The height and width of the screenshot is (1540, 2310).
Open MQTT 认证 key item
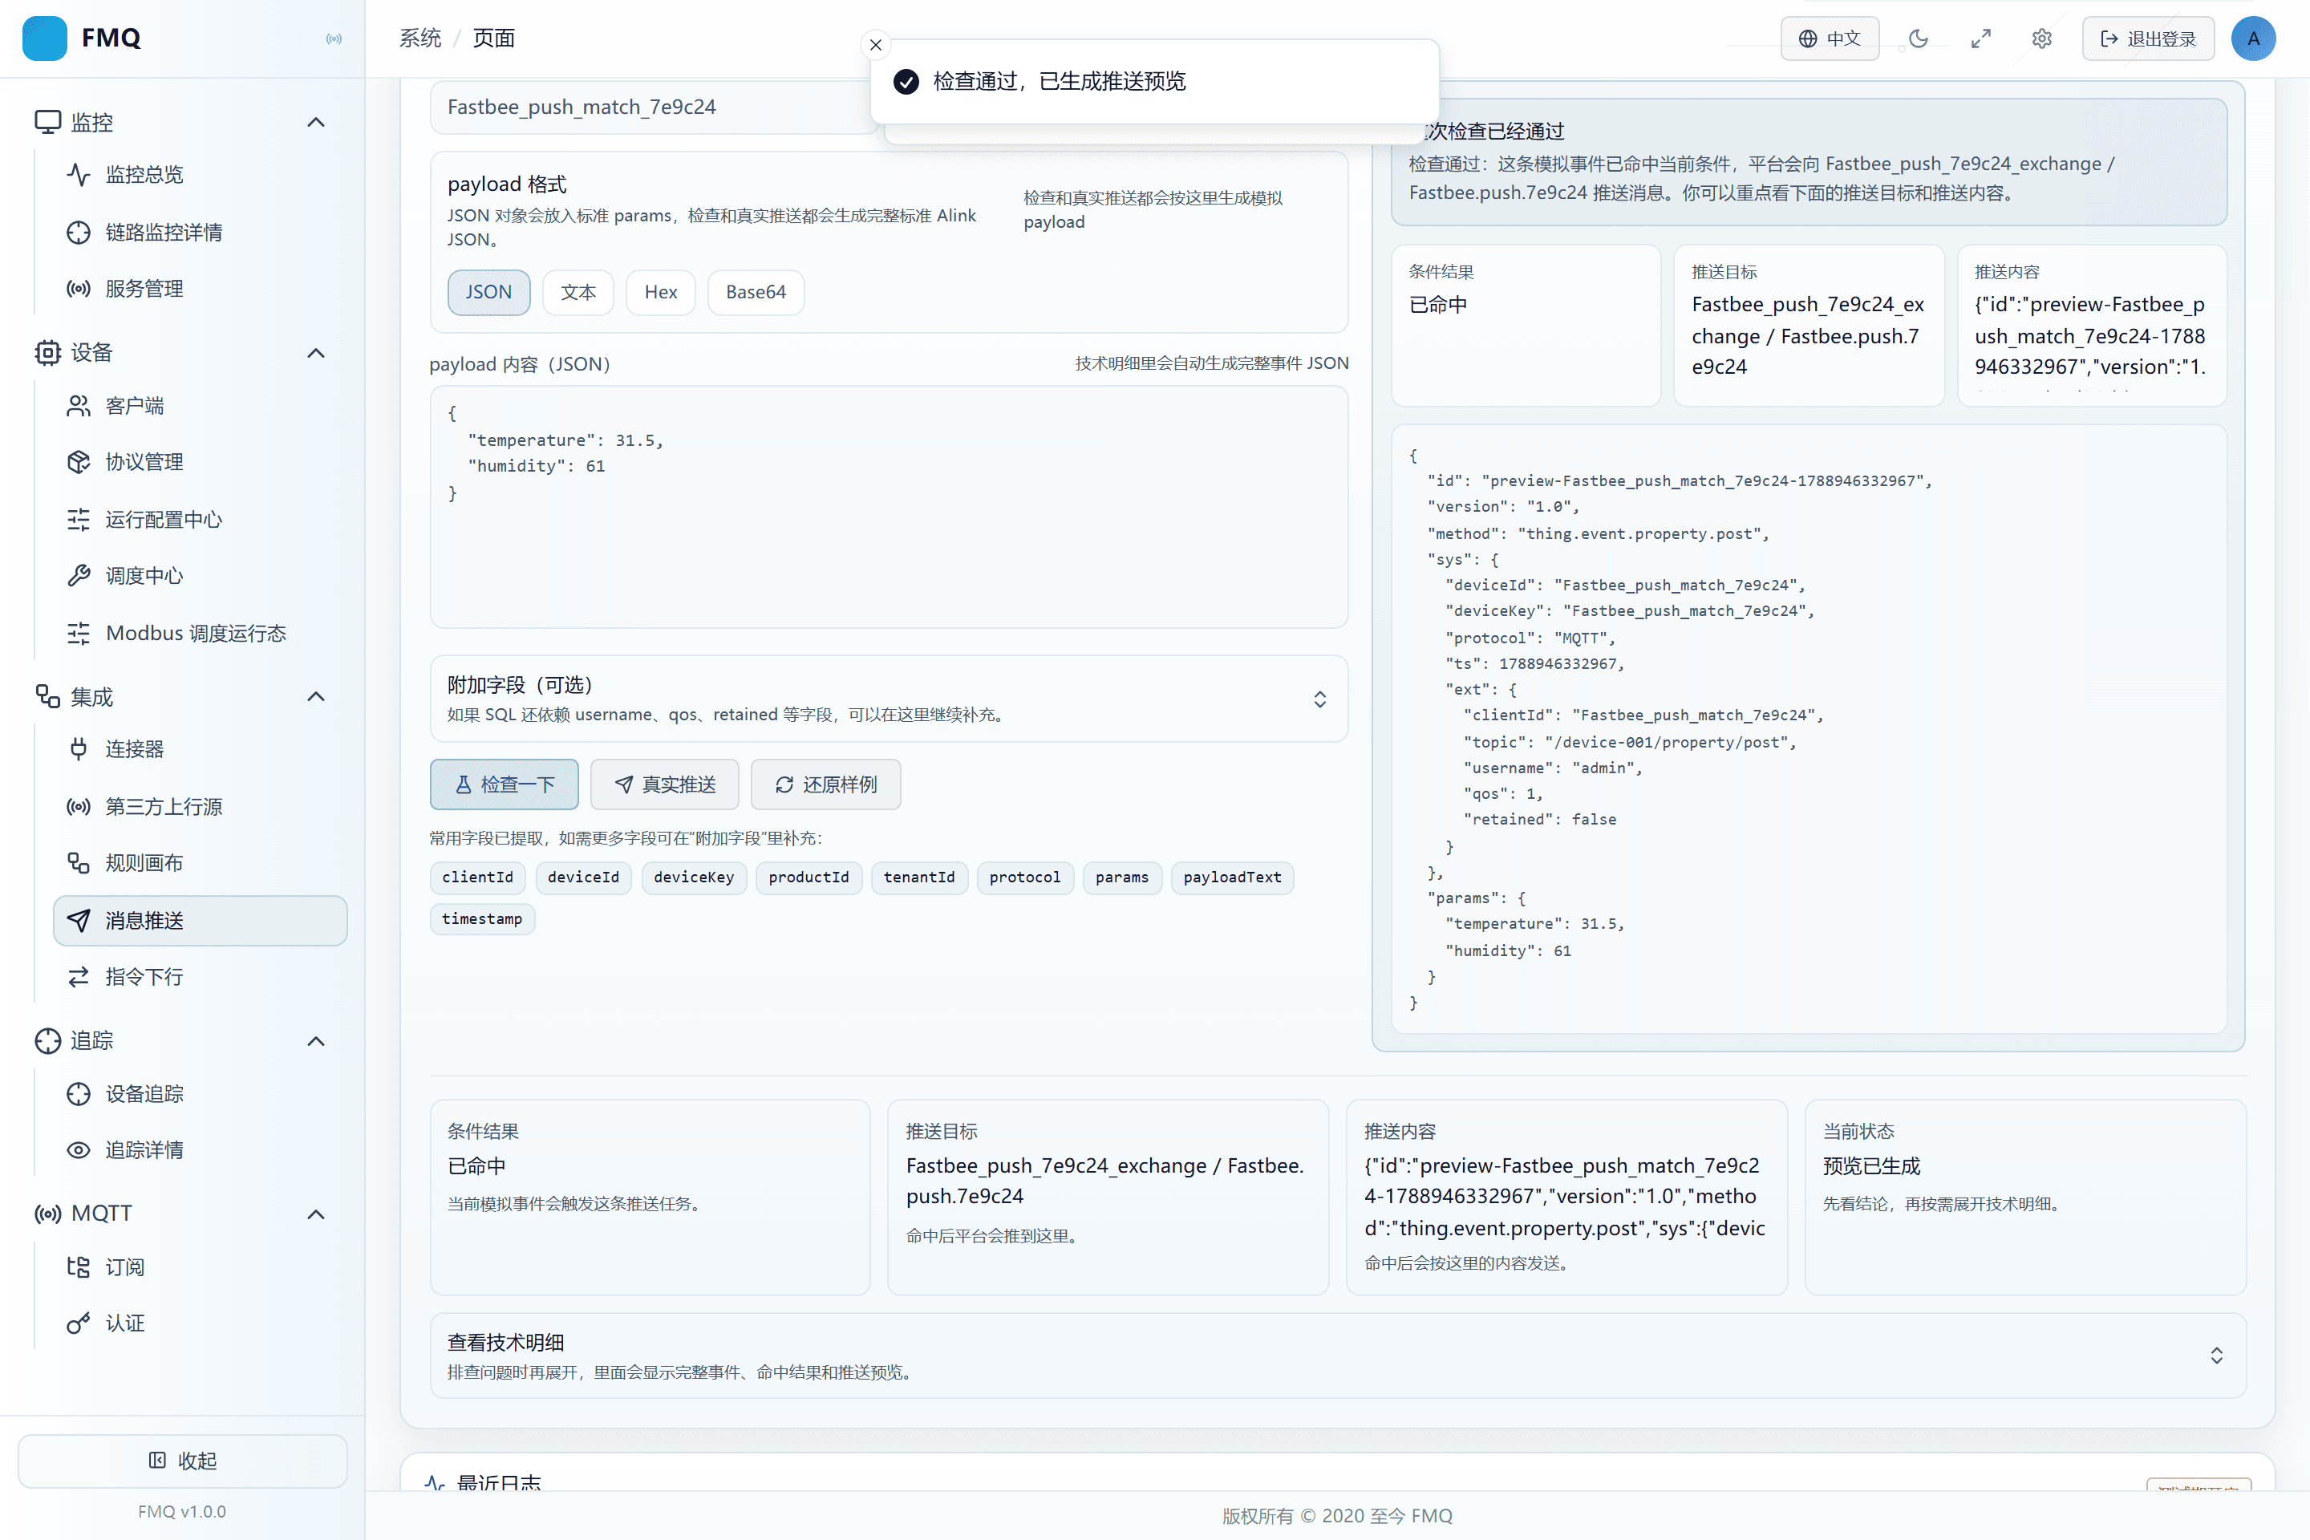tap(201, 1324)
